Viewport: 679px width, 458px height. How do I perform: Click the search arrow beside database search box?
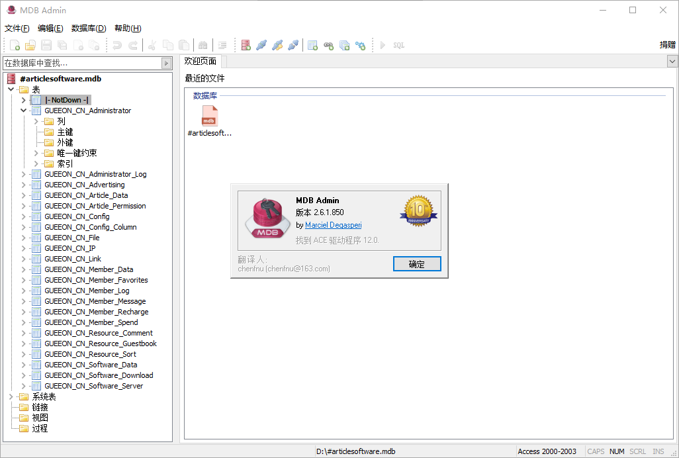[x=167, y=63]
